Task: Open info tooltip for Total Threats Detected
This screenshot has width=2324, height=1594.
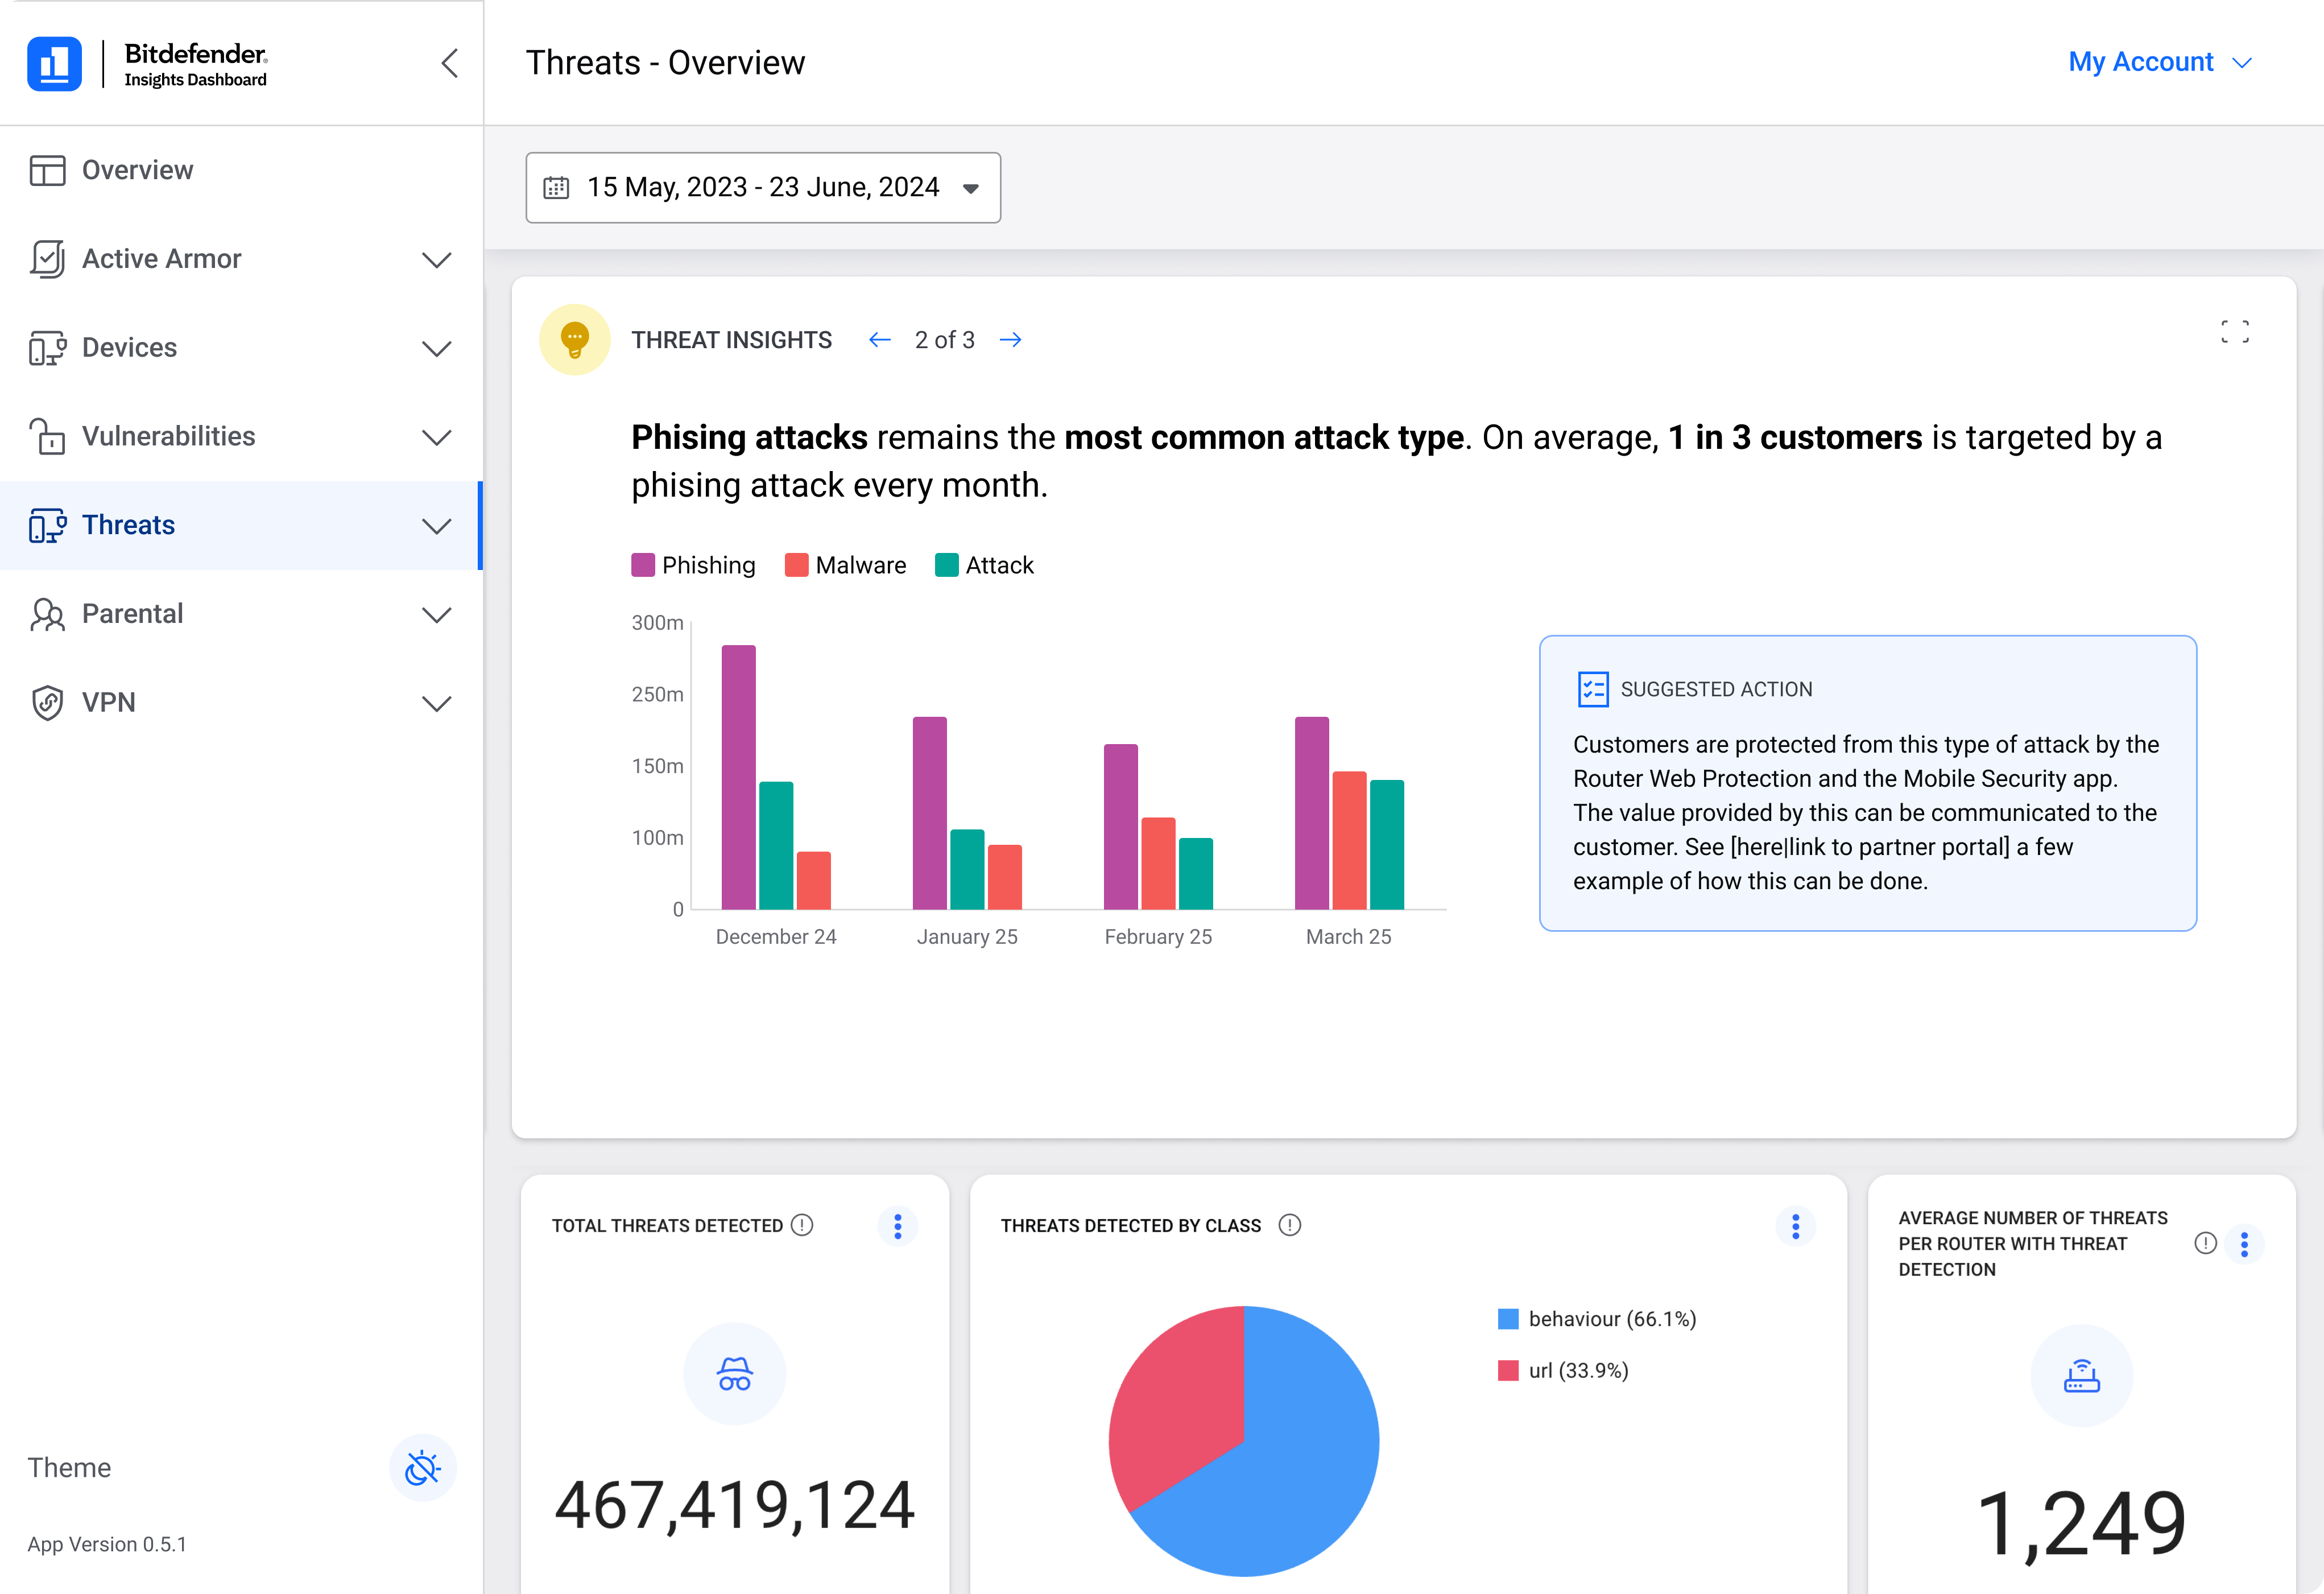Action: click(802, 1225)
